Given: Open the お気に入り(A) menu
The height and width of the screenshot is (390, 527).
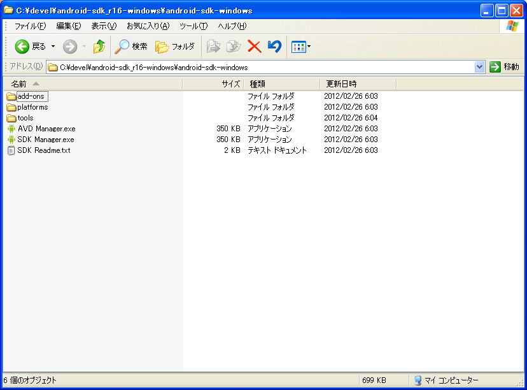Looking at the screenshot, I should click(x=148, y=26).
